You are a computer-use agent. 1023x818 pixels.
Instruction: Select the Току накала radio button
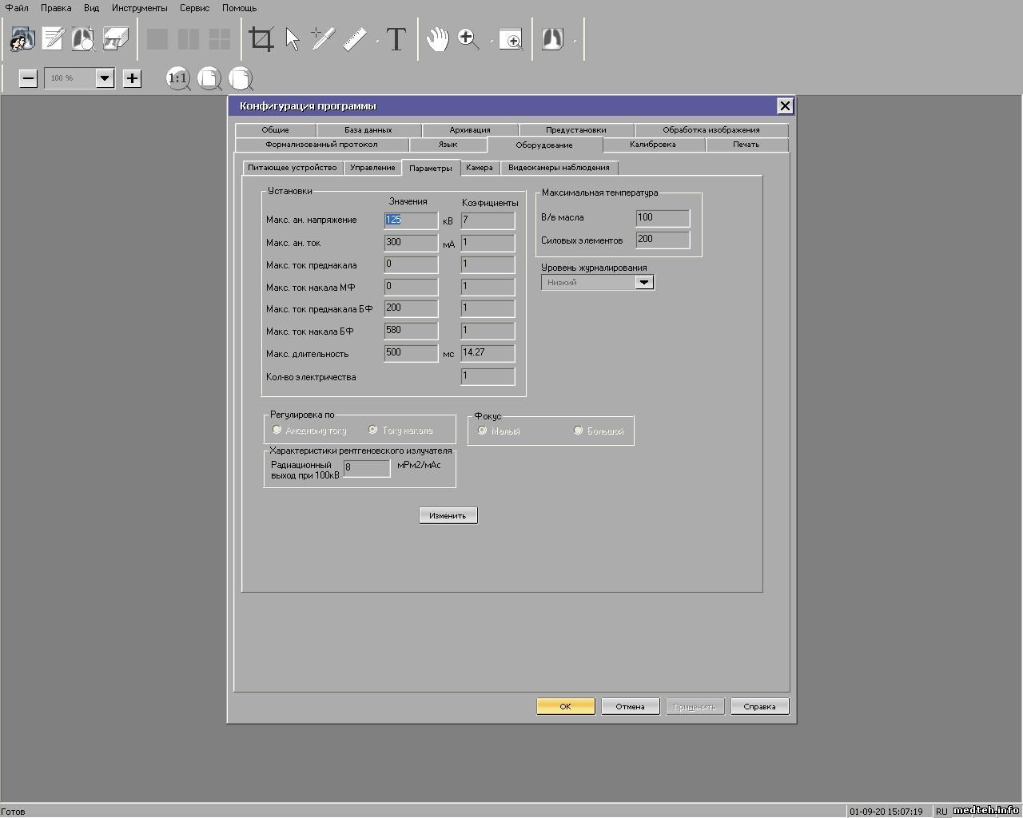click(373, 430)
